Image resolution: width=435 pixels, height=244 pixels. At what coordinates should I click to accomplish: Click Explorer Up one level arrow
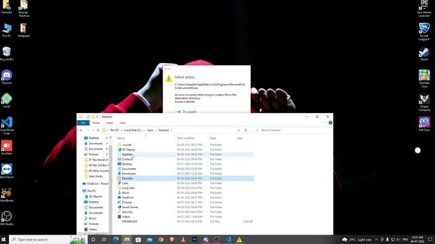click(98, 130)
